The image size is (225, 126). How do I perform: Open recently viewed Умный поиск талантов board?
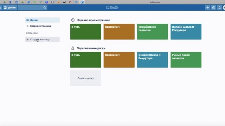pyautogui.click(x=153, y=32)
